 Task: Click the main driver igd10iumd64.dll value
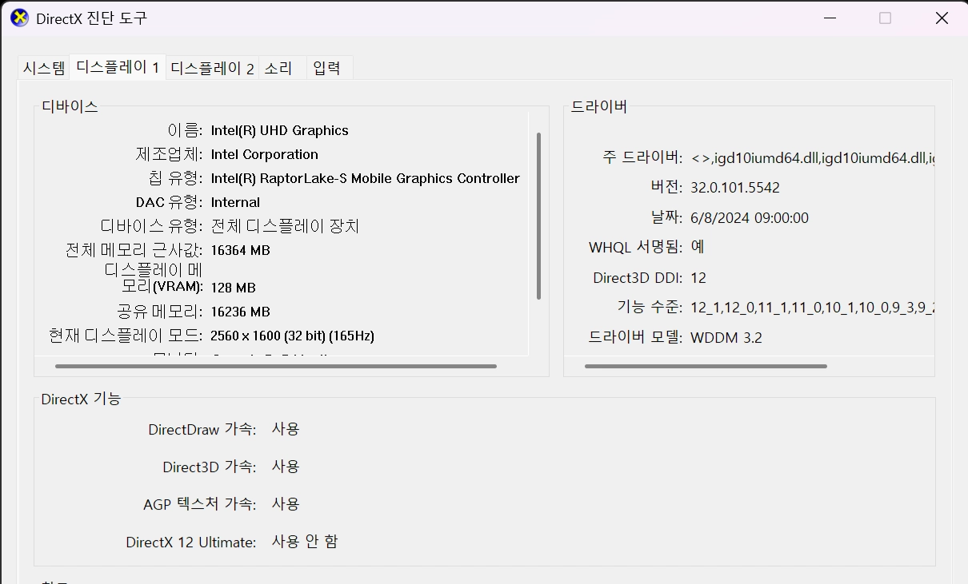pyautogui.click(x=812, y=158)
